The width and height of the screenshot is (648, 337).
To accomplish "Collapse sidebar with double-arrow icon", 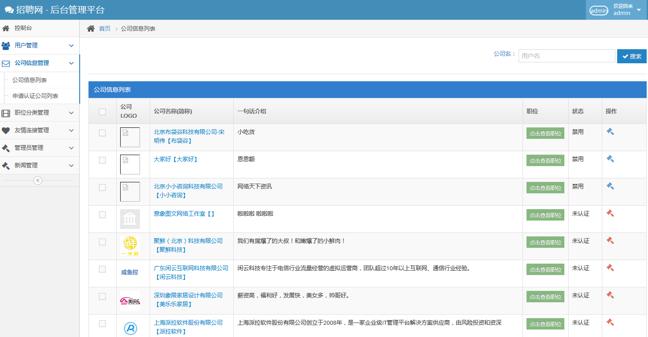I will click(38, 180).
